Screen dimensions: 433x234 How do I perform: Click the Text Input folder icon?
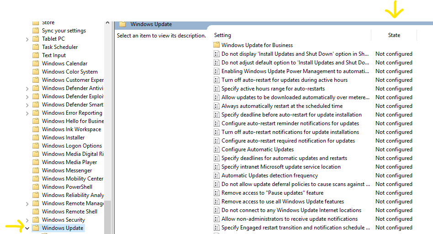[36, 55]
